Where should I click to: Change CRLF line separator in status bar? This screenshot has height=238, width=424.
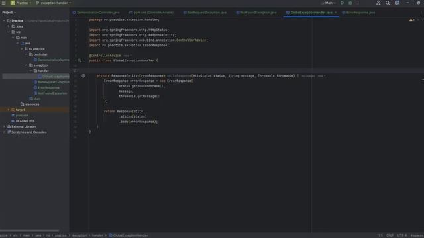390,235
